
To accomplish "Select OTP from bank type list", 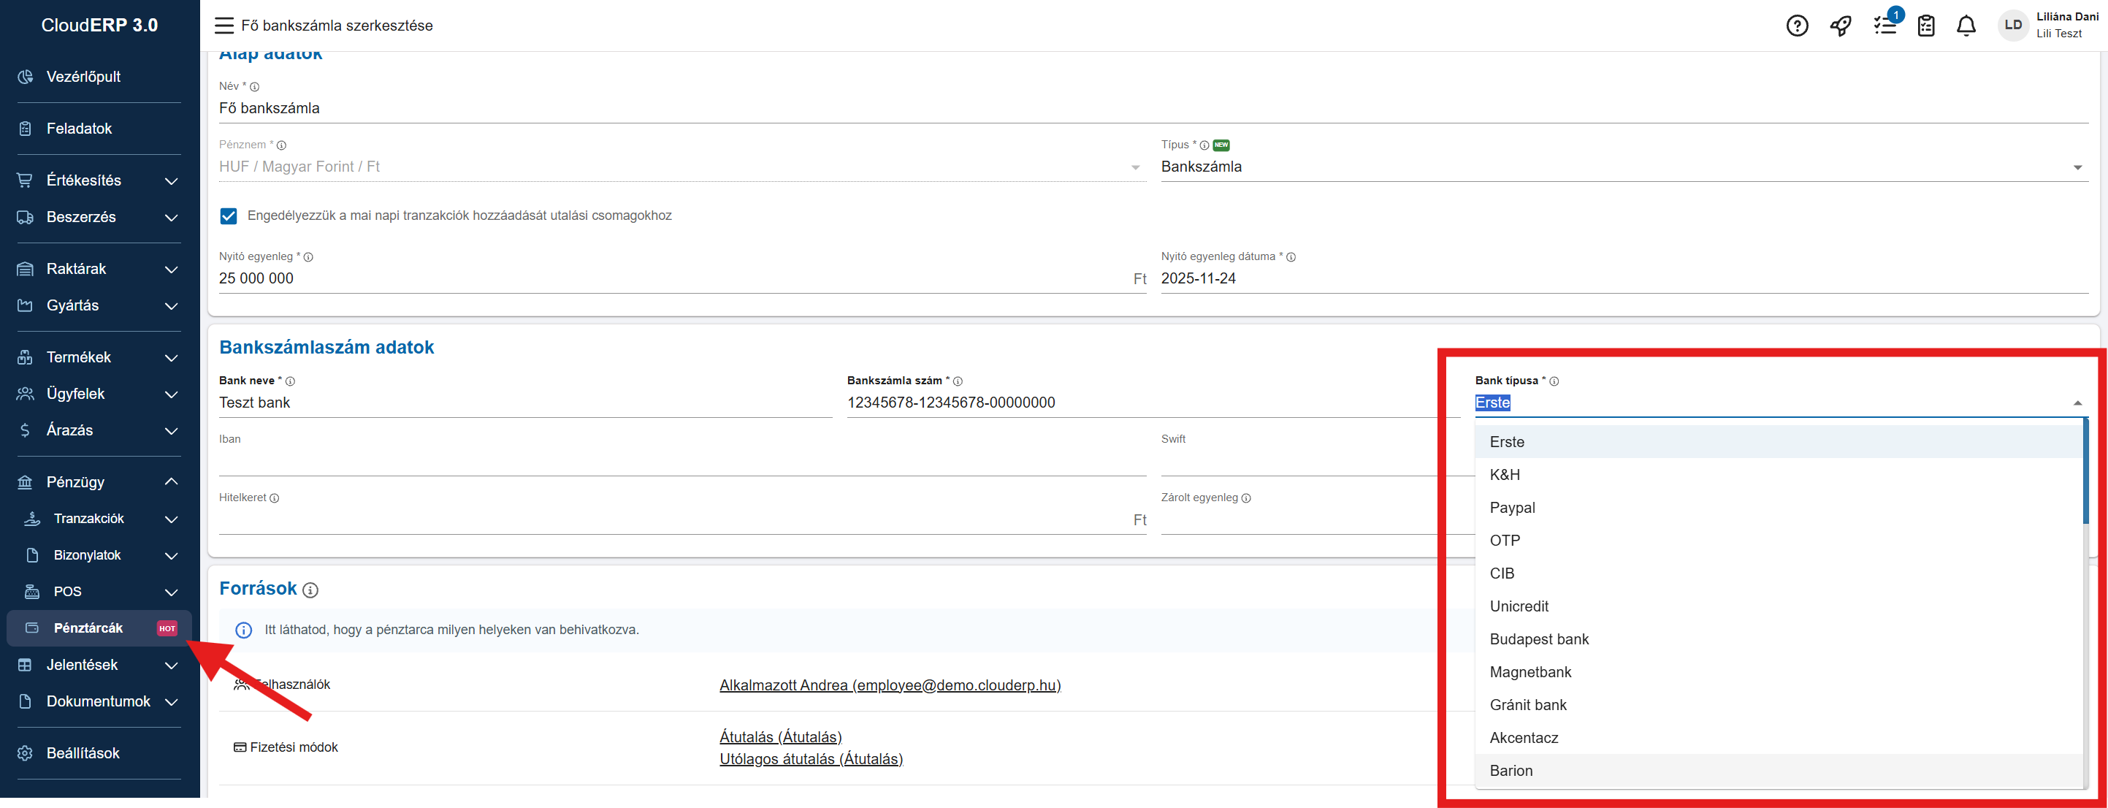I will pos(1504,541).
